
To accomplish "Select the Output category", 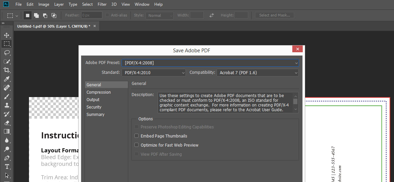I will (x=106, y=99).
